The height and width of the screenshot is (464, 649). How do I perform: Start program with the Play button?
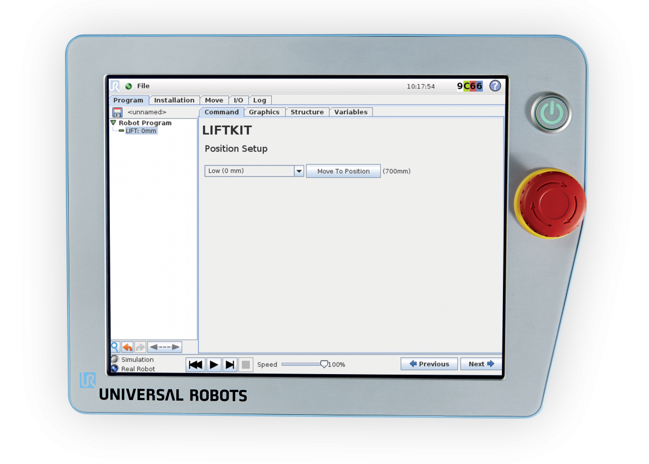(x=214, y=364)
